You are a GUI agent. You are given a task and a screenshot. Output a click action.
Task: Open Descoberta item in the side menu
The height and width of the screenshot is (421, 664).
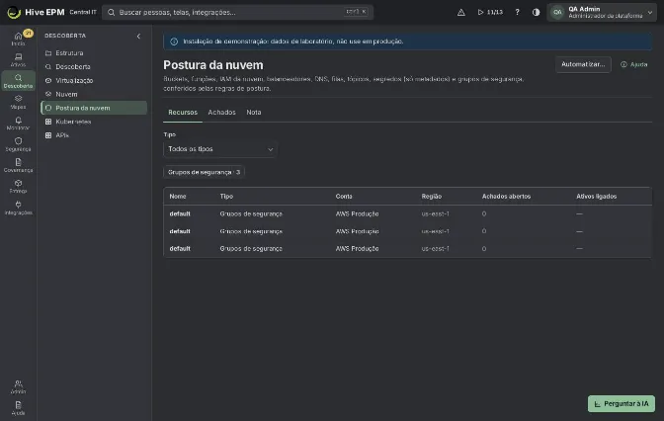click(94, 66)
